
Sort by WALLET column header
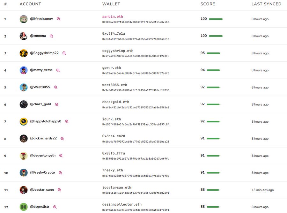(111, 4)
